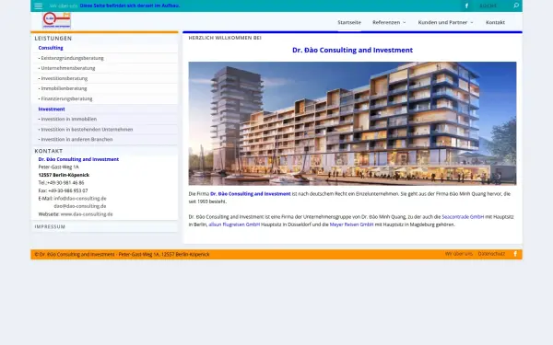Click the waterfront building image
Viewport: 553px width, 345px height.
(x=352, y=123)
